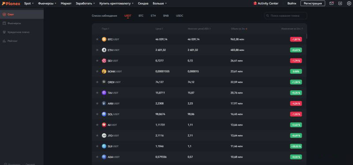The width and height of the screenshot is (353, 165).
Task: Open the mail notifications icon
Action: 331,4
